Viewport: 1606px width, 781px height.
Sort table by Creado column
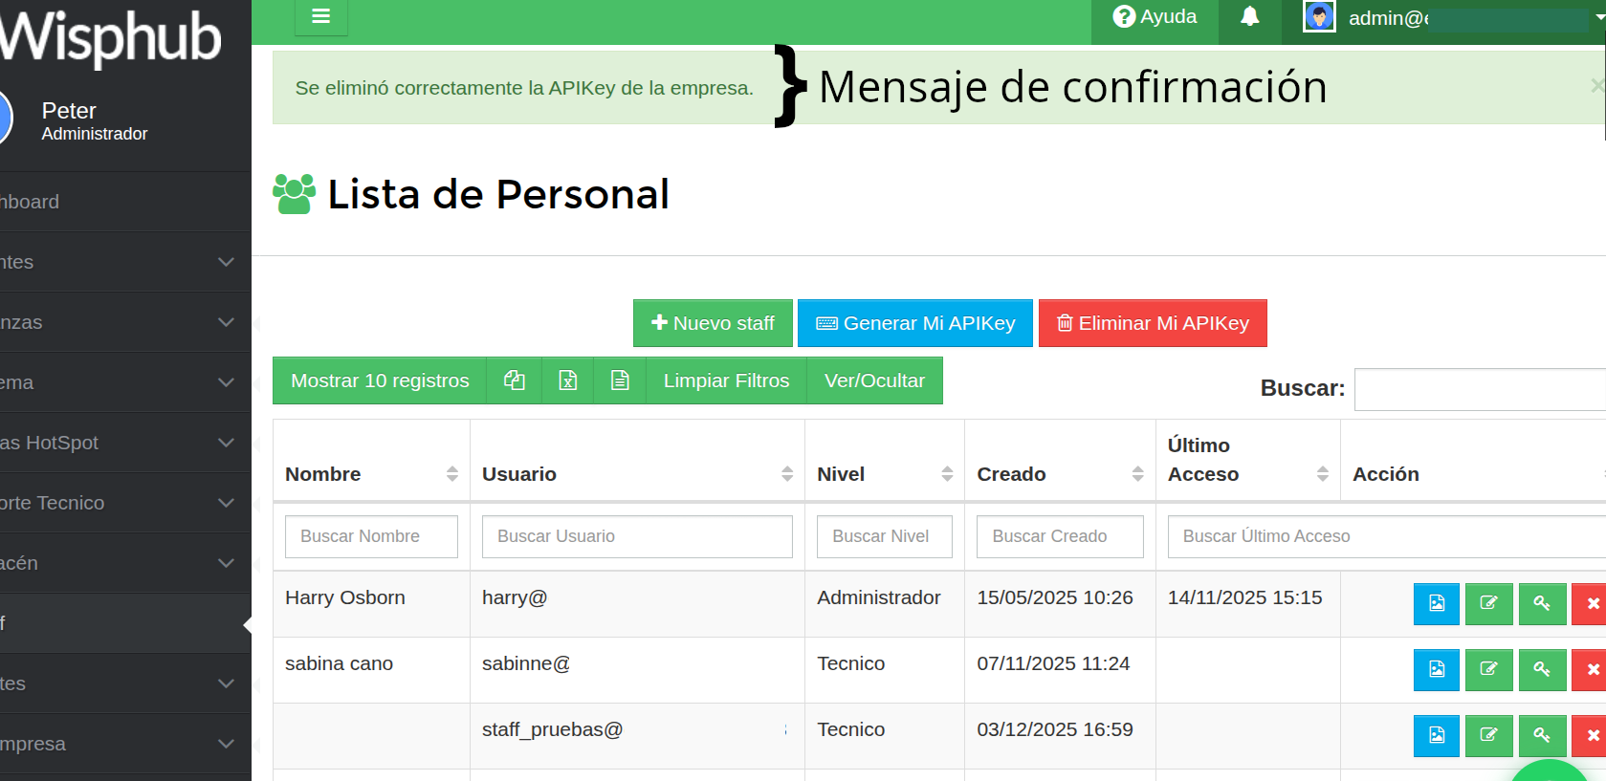[1060, 473]
